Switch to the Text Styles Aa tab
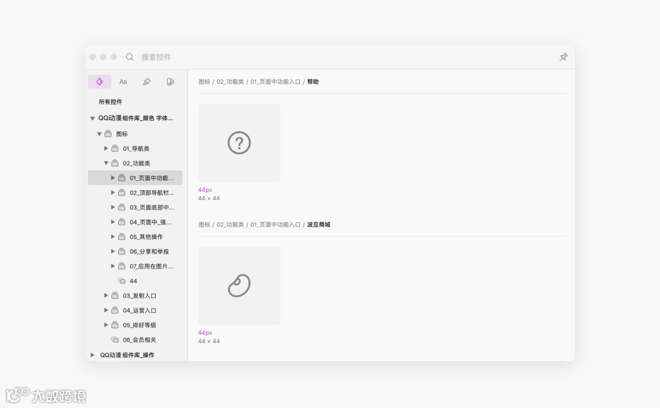Viewport: 660px width, 408px height. (x=123, y=82)
